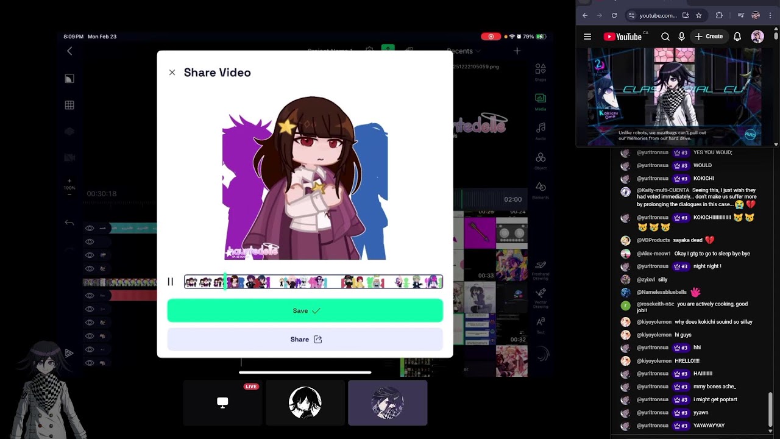Open the Audio tool in the editor
The image size is (780, 439).
point(541,130)
